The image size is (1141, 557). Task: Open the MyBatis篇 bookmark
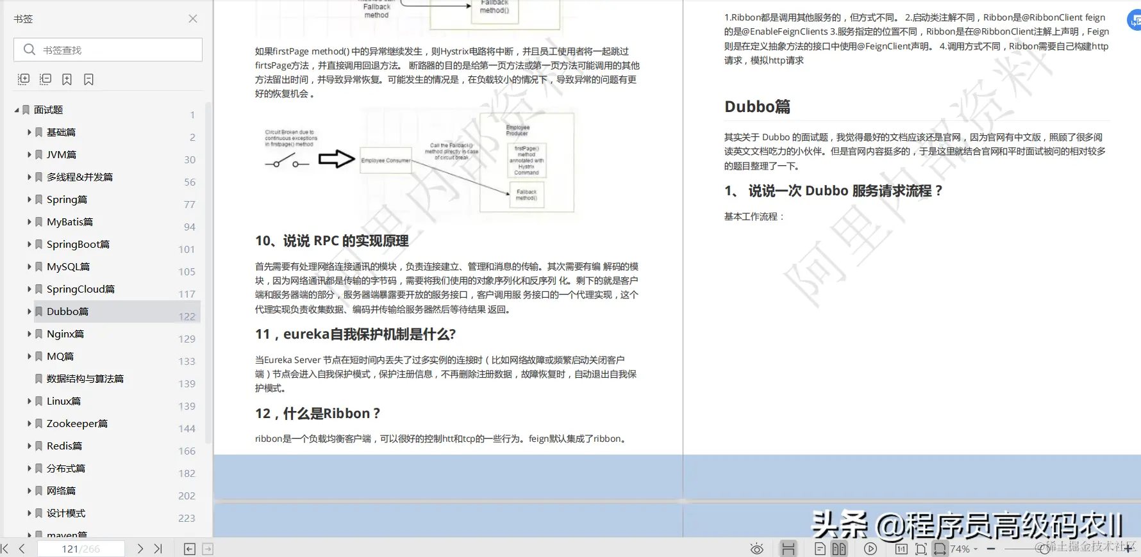(x=69, y=222)
